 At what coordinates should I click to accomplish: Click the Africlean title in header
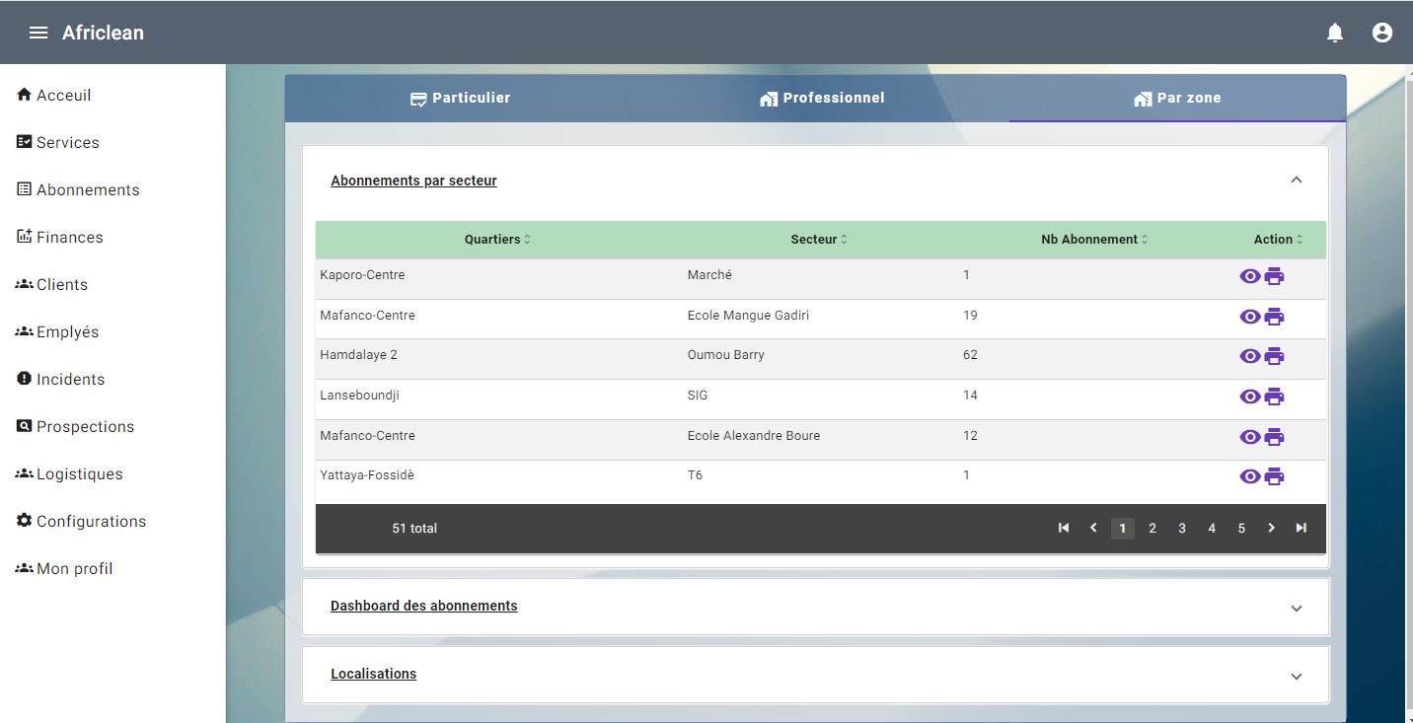[x=103, y=33]
